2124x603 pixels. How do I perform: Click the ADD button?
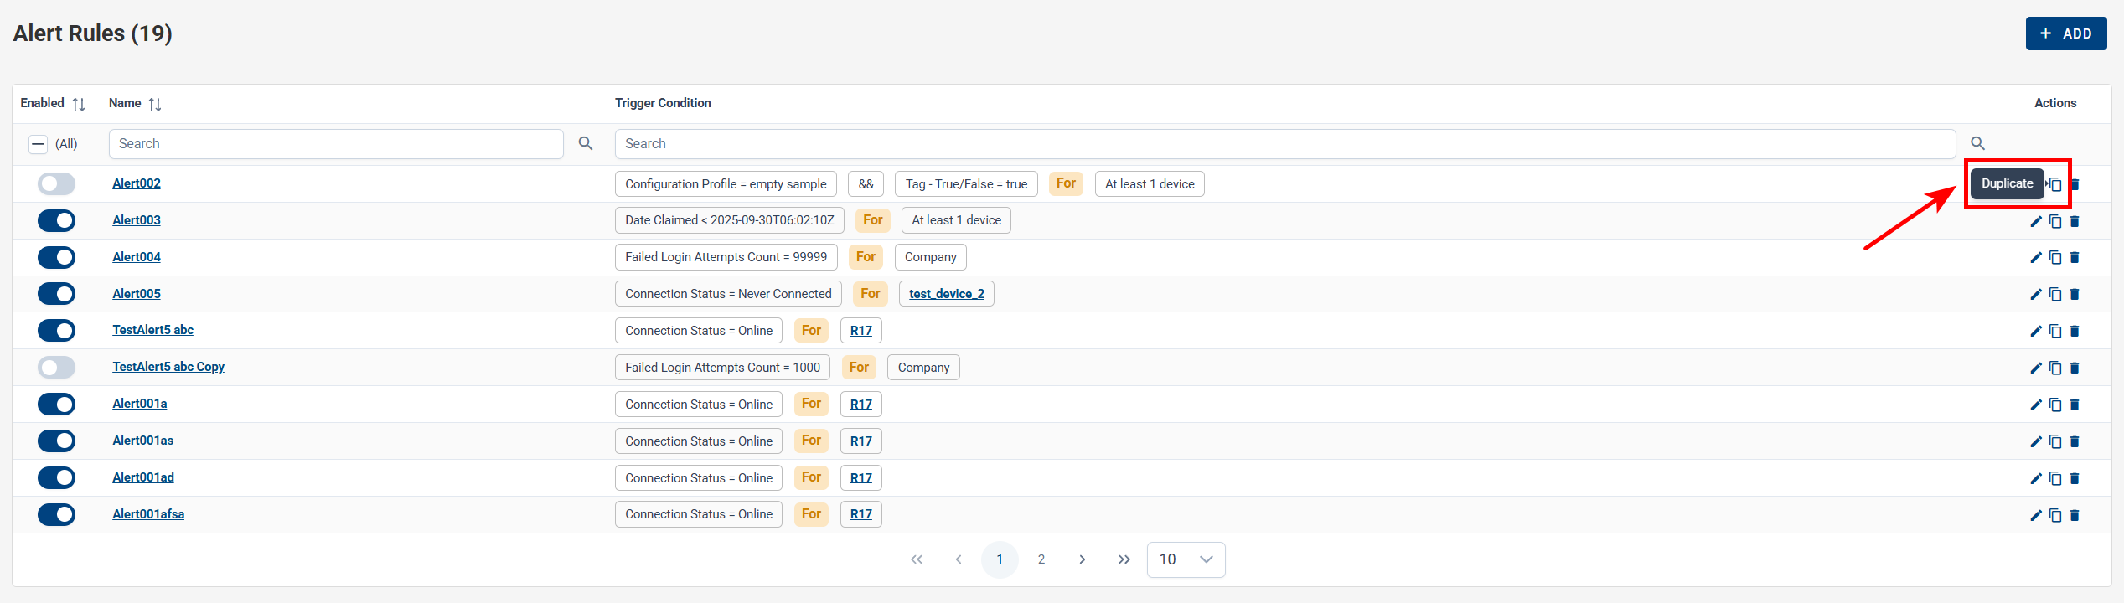(2065, 33)
